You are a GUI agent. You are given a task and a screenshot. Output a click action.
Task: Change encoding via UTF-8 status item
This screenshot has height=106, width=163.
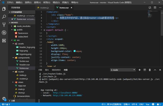(x=134, y=104)
